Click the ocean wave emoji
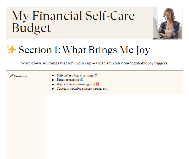Screen dimensions: 189x159 click(82, 79)
